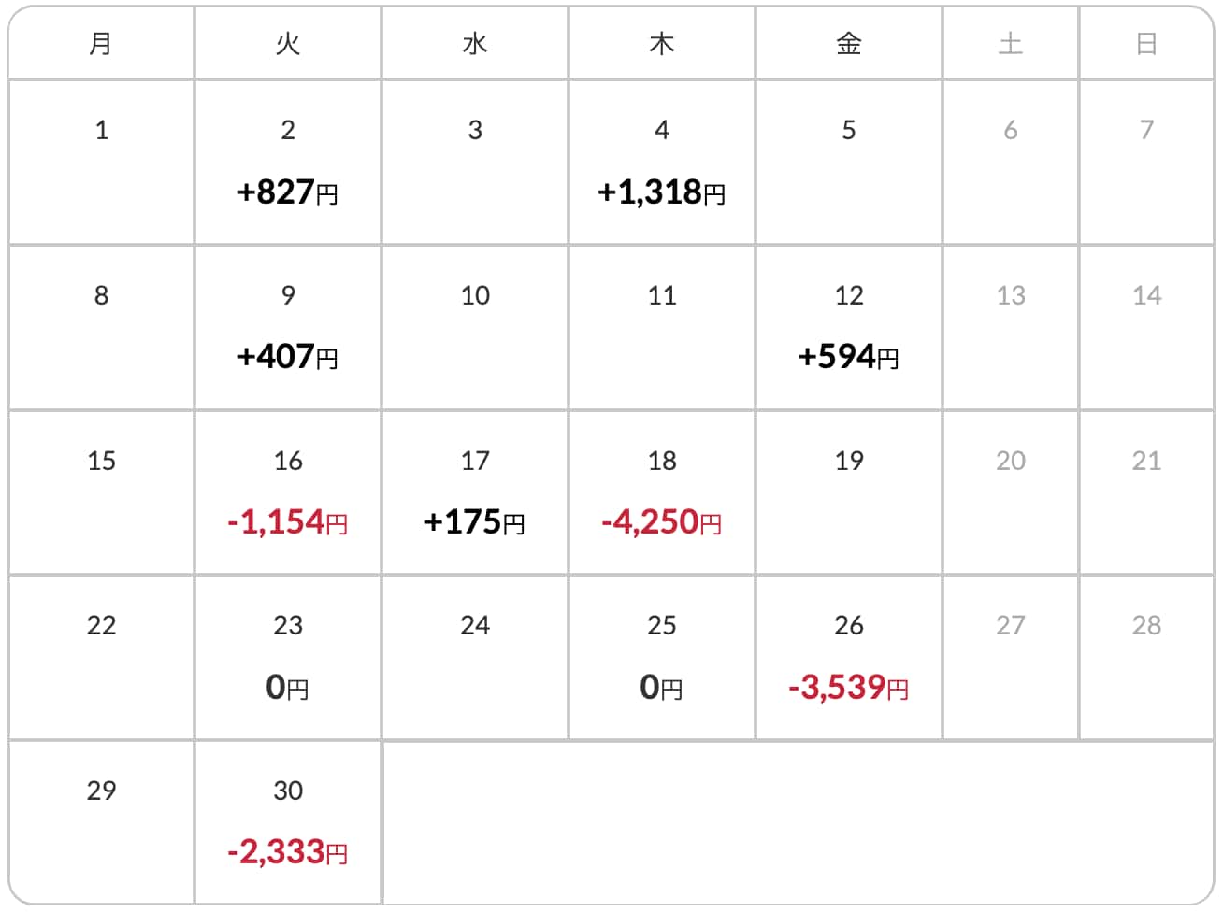Open the 0円 entry on day 25
Screen dimensions: 1223x912
click(661, 688)
